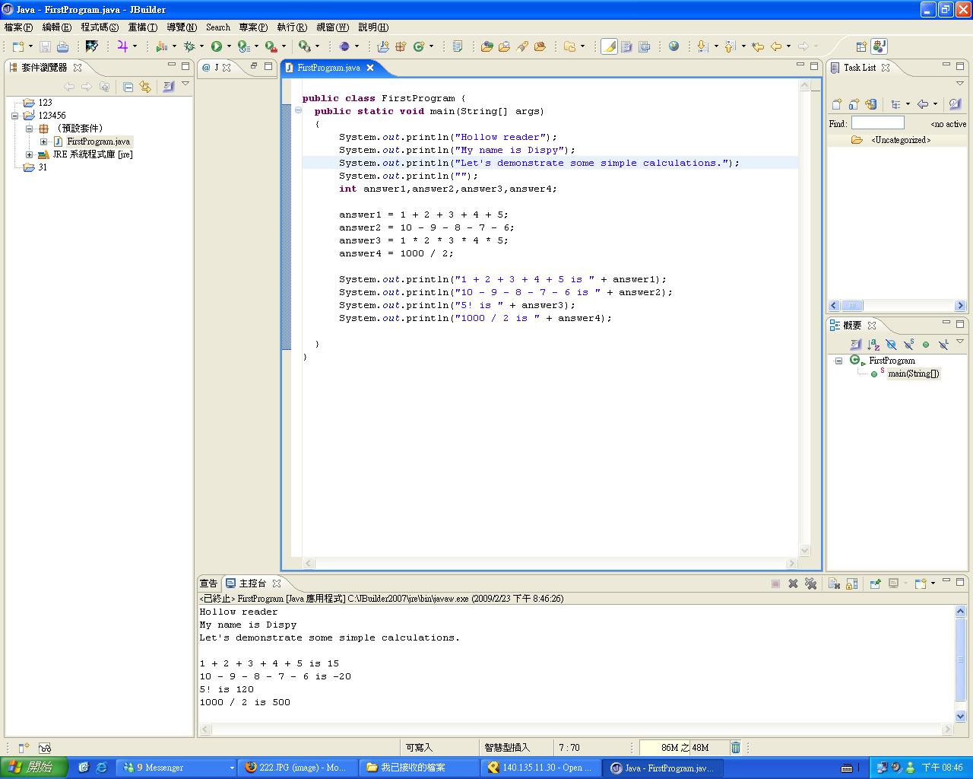Collapse the 123456 project node
The height and width of the screenshot is (779, 973).
(x=14, y=116)
